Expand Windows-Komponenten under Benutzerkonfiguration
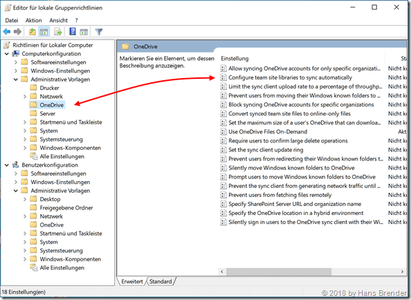 tap(25, 259)
